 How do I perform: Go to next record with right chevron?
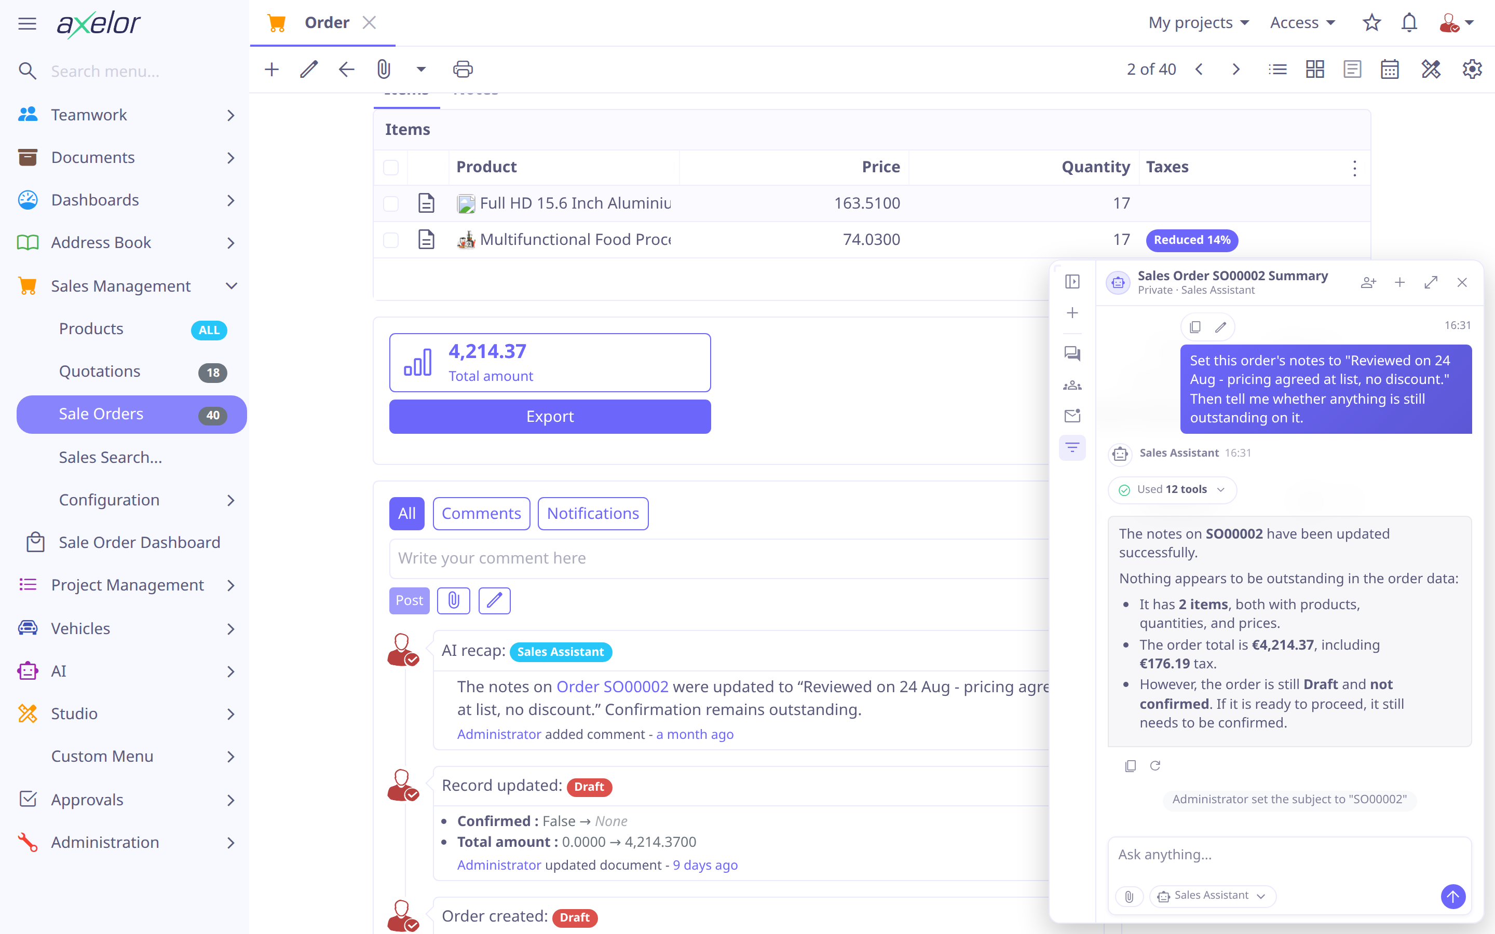click(x=1236, y=69)
